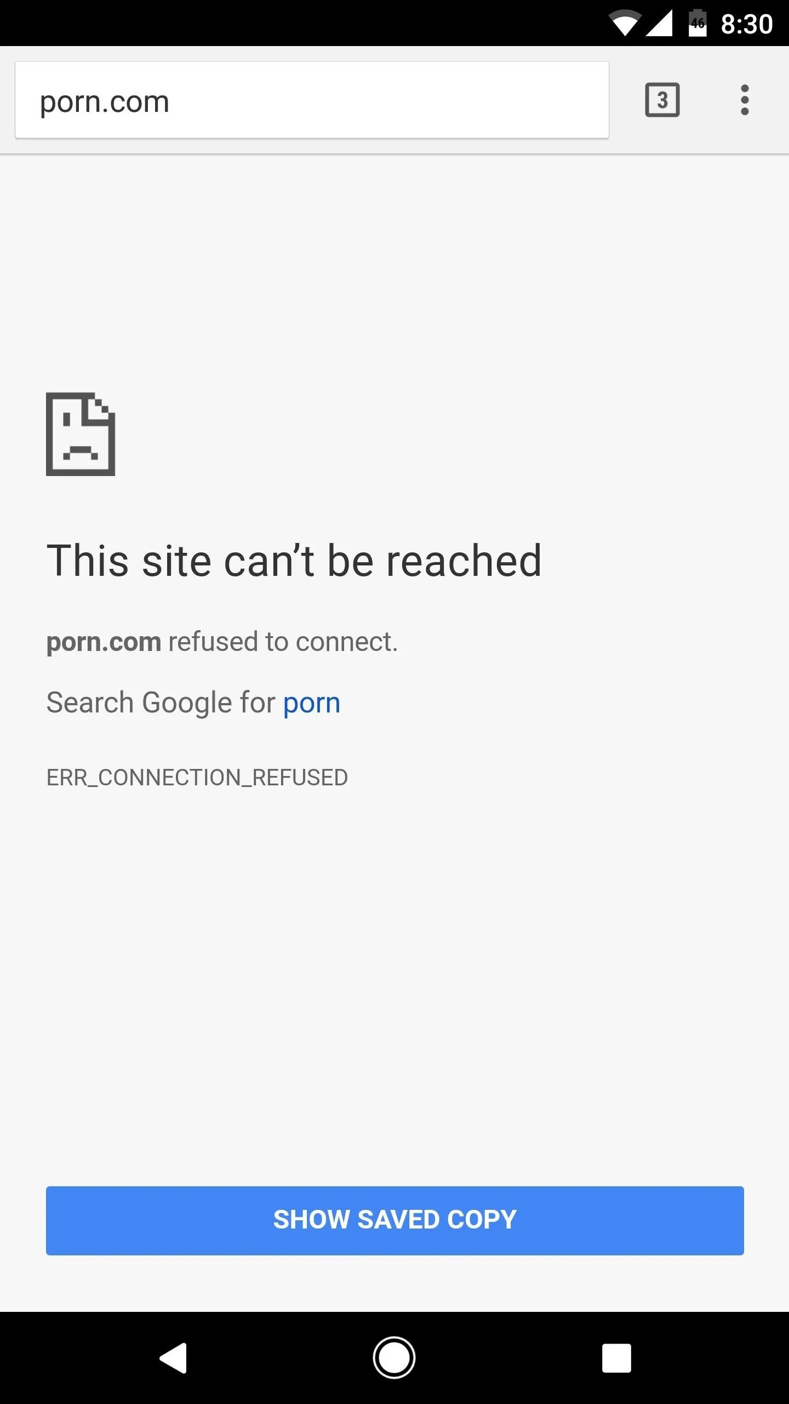Tap empty status bar area beside Wi-Fi icon
The image size is (789, 1404).
[x=301, y=23]
